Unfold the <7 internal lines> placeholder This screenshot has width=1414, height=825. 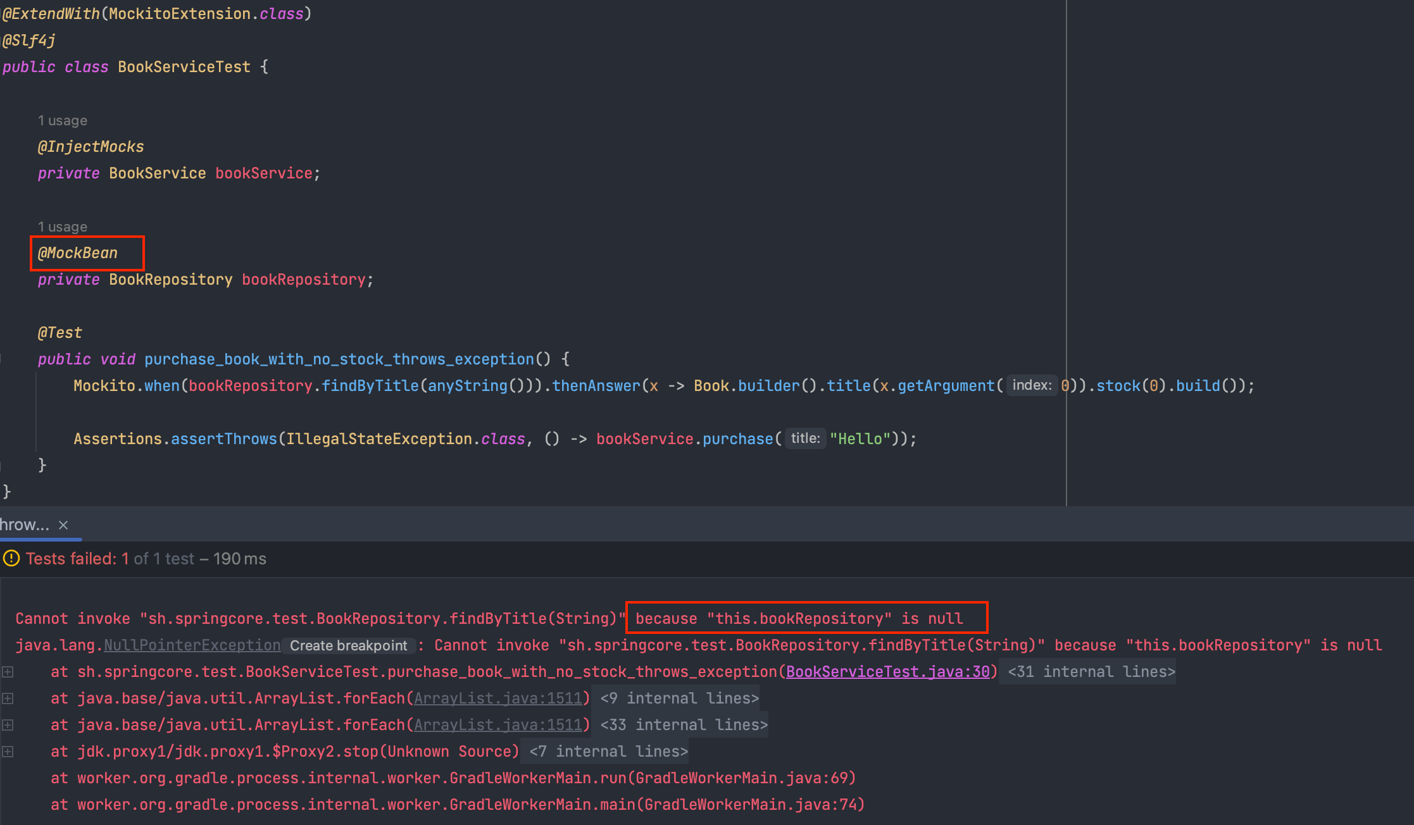tap(608, 752)
